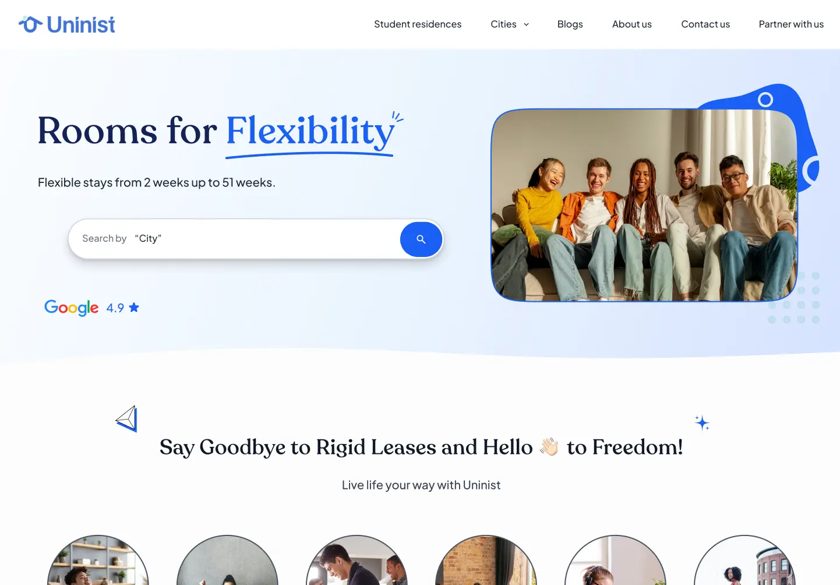Image resolution: width=840 pixels, height=585 pixels.
Task: Open the Cities menu
Action: [x=510, y=24]
